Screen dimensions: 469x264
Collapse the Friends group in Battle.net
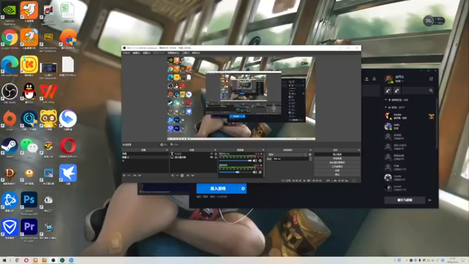pyautogui.click(x=386, y=107)
